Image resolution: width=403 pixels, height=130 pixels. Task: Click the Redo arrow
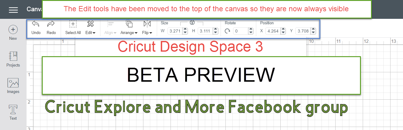[51, 27]
